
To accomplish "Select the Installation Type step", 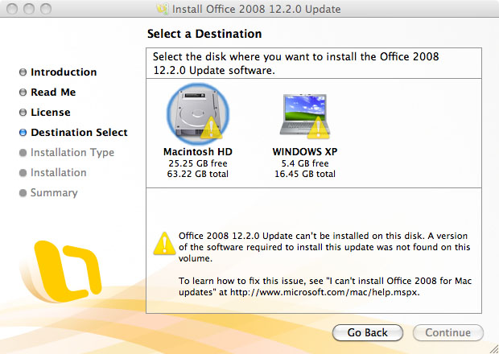I will click(72, 153).
